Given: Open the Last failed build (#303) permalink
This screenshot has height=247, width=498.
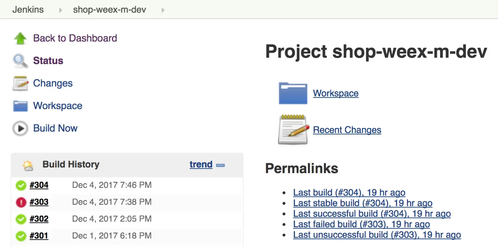Looking at the screenshot, I should (361, 224).
